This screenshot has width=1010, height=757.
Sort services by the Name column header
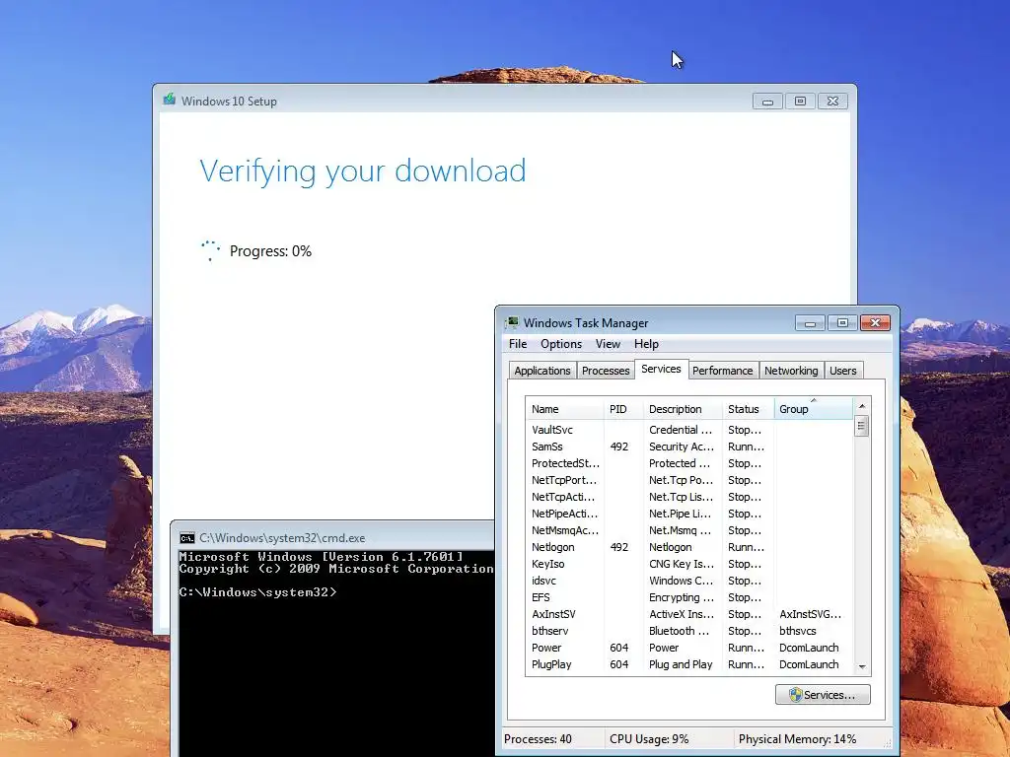point(564,409)
